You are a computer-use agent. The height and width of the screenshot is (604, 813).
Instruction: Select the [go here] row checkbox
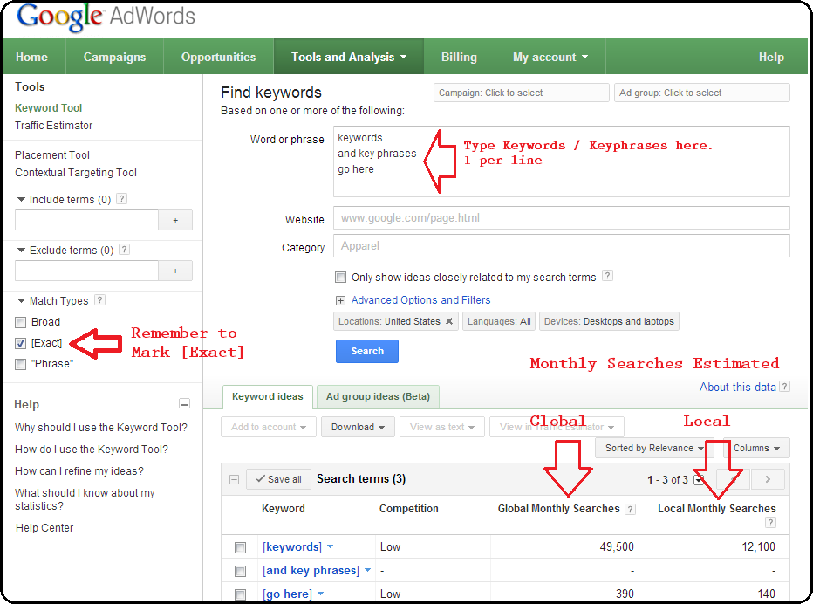tap(240, 594)
